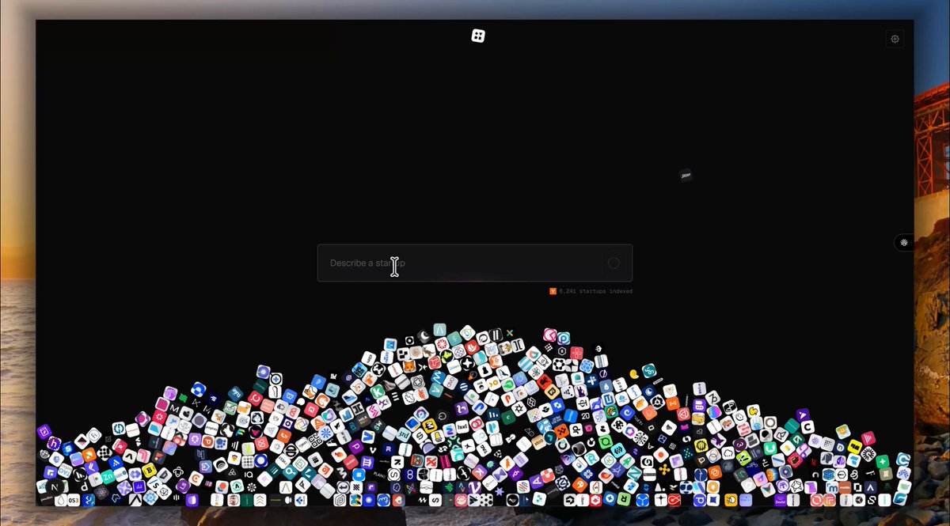
Task: Open the "6,241 startups indexed" text link
Action: coord(595,291)
